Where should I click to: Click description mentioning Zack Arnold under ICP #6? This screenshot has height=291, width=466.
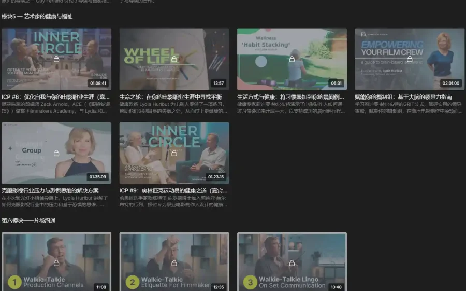tap(56, 107)
